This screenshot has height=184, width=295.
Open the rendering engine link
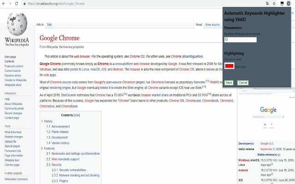pyautogui.click(x=60, y=88)
